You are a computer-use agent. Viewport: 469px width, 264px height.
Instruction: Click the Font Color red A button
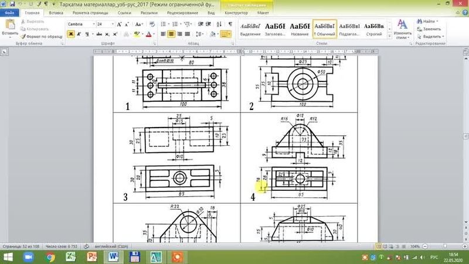click(149, 34)
